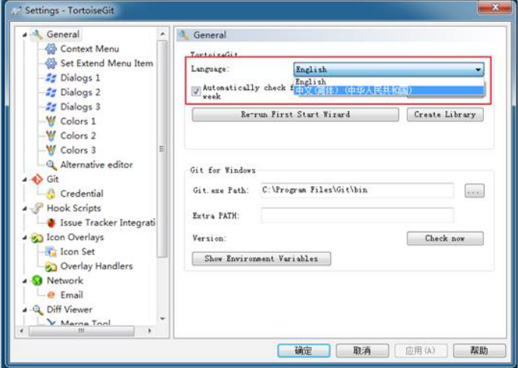Click the Overlay Handlers folder icon

coord(51,267)
